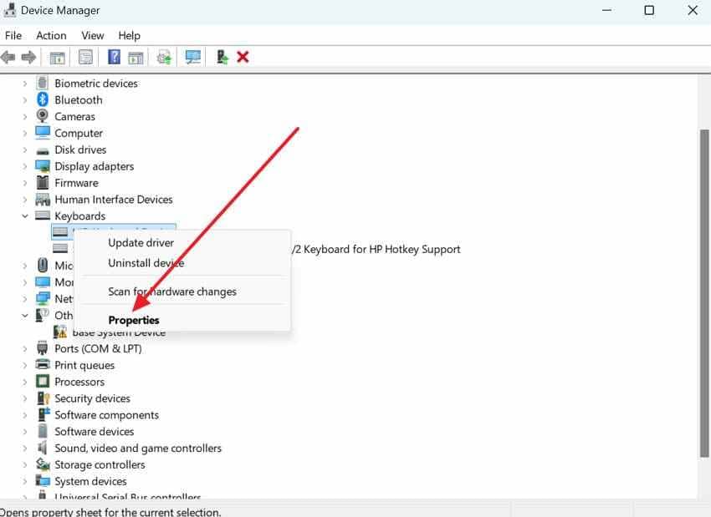Image resolution: width=711 pixels, height=517 pixels.
Task: Expand the System devices chevron
Action: click(25, 481)
